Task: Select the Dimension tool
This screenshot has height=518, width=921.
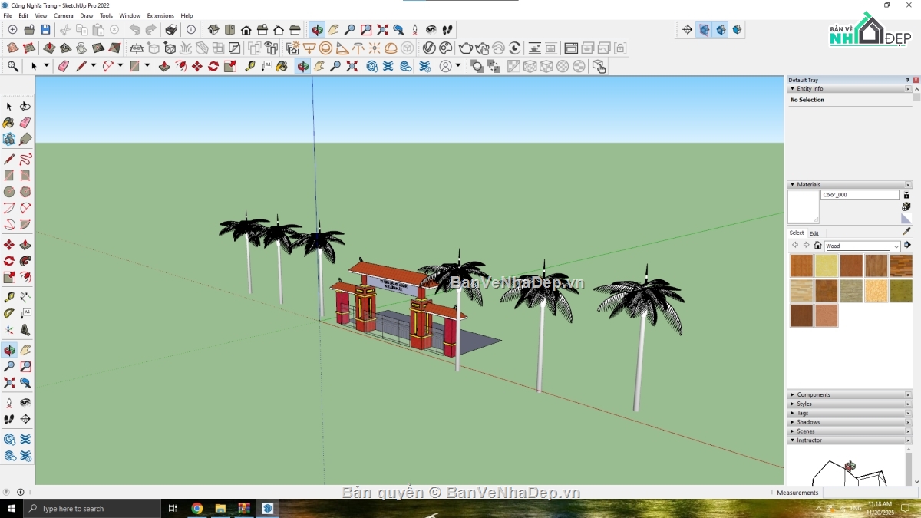Action: (x=25, y=297)
